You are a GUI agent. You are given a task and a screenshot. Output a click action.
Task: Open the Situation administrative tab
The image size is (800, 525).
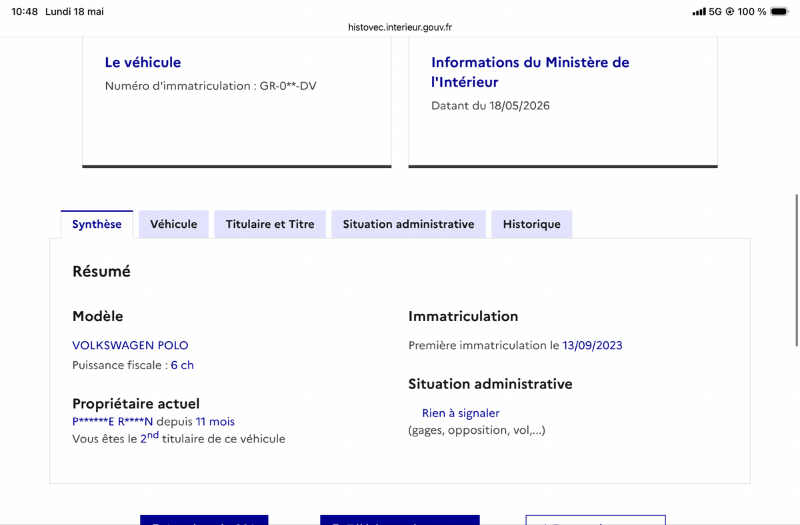pos(409,224)
